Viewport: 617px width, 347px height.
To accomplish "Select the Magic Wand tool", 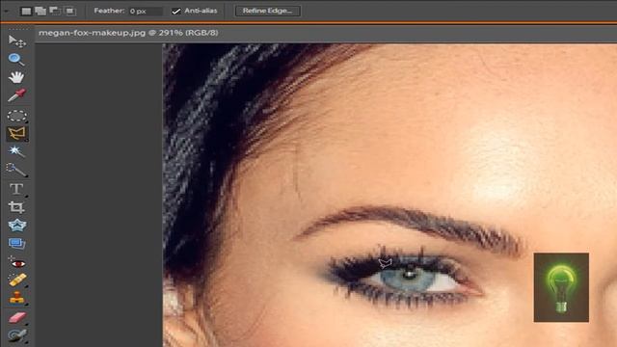I will tap(16, 151).
